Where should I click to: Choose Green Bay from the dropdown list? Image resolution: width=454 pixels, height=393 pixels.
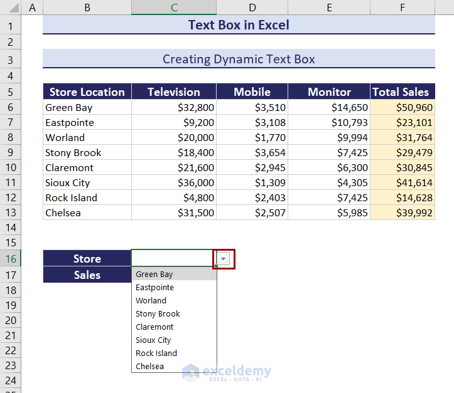coord(154,274)
